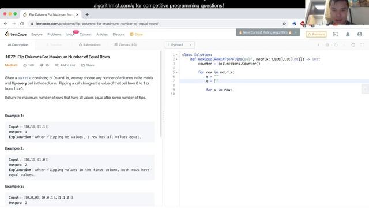Click the Example 1: heading
The height and width of the screenshot is (208, 369).
coord(14,116)
